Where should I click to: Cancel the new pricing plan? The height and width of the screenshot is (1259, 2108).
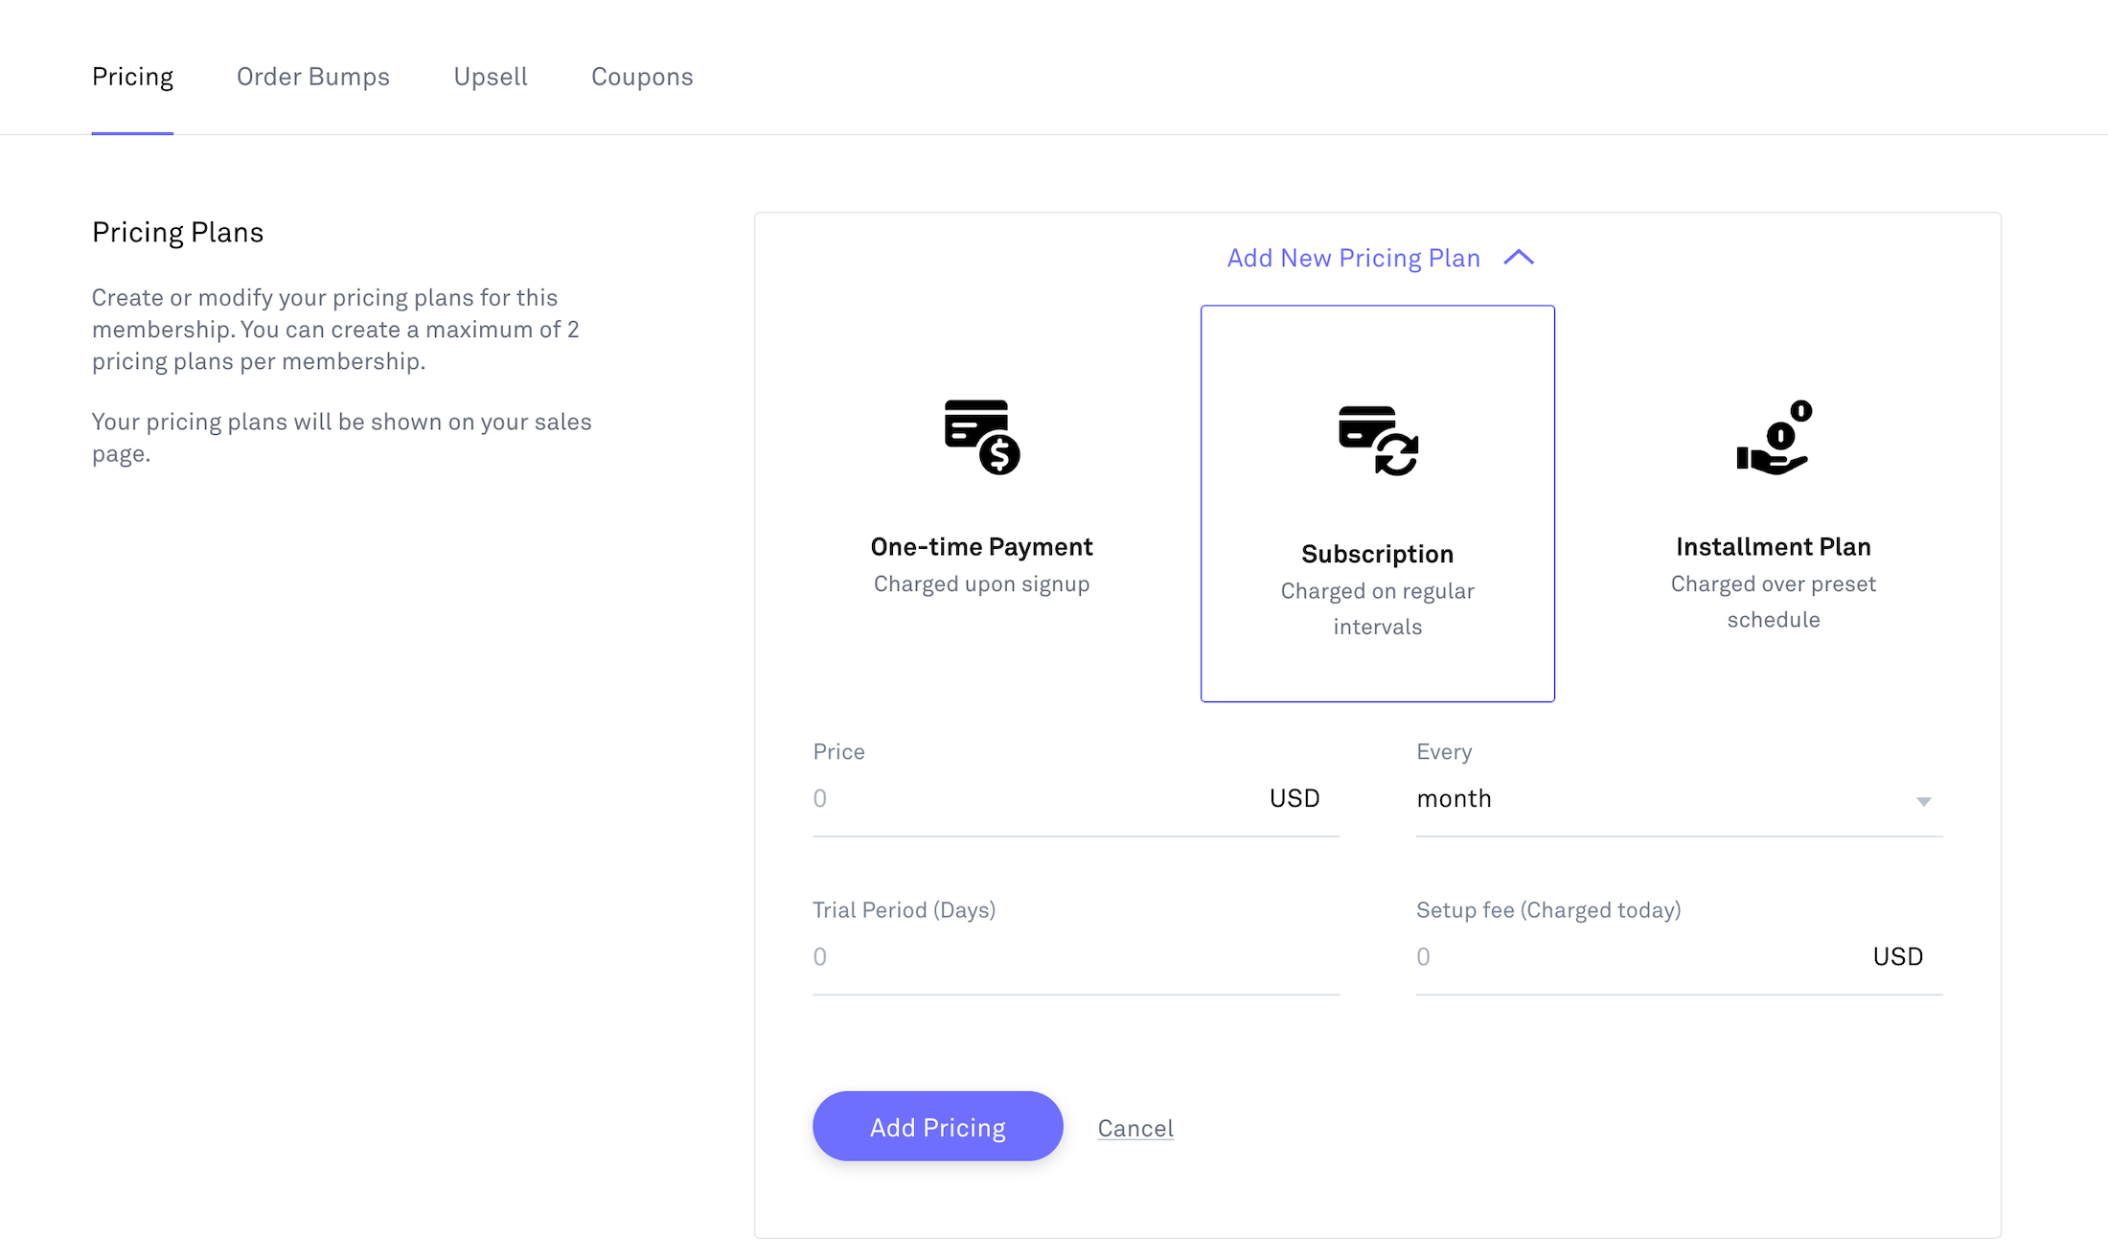[x=1134, y=1128]
